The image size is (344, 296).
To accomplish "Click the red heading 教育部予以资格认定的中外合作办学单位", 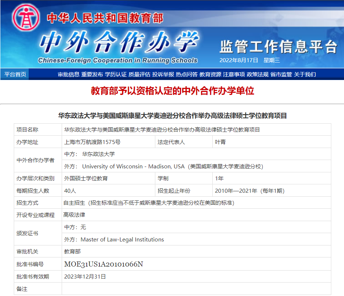I will (x=172, y=91).
